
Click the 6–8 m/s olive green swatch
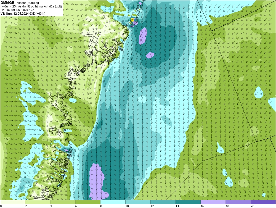[x=88, y=202]
